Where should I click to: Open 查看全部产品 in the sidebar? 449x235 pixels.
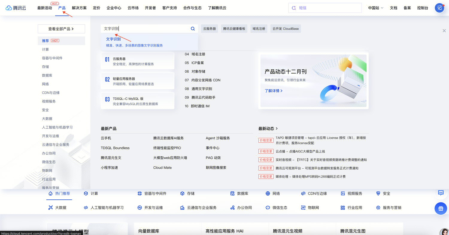pos(61,29)
